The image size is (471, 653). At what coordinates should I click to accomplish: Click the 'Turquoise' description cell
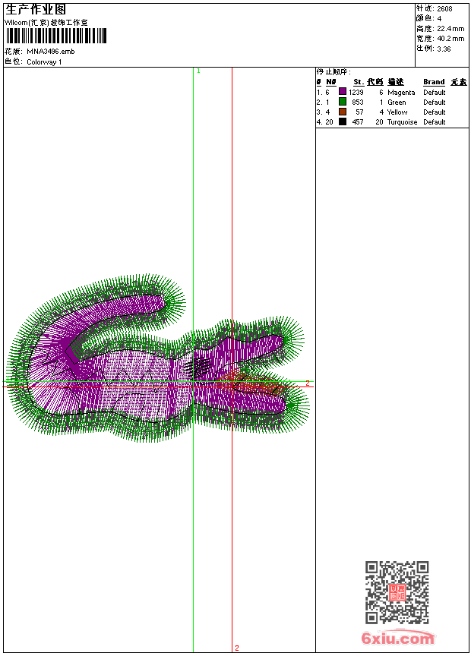click(x=402, y=122)
